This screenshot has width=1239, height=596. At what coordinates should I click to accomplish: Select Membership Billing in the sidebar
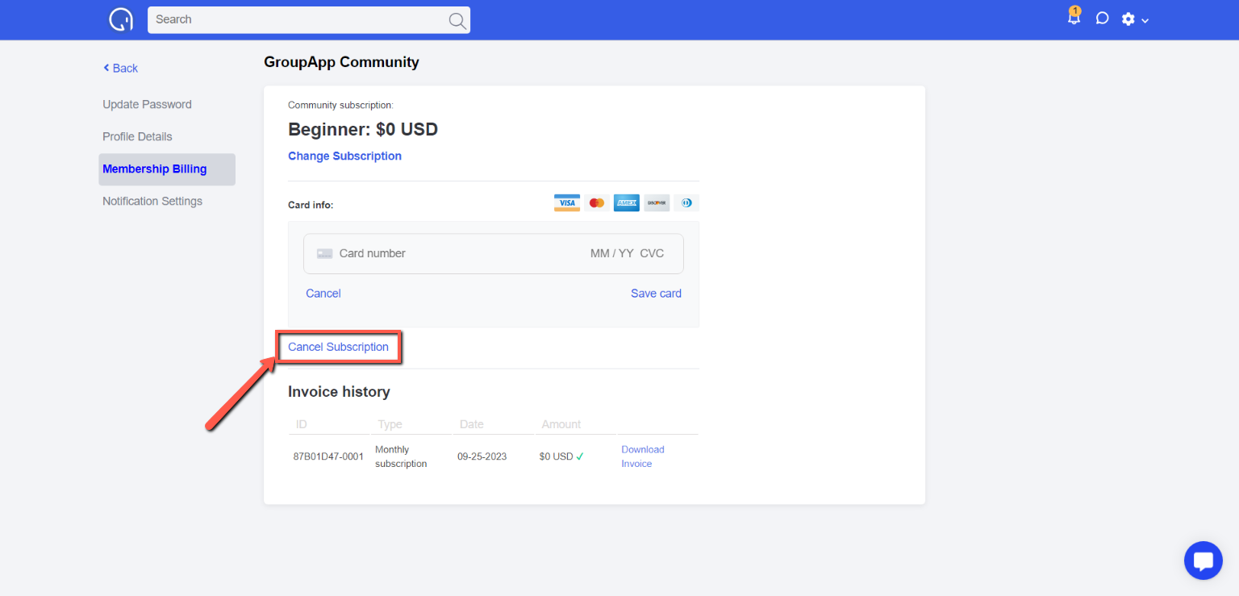click(154, 169)
